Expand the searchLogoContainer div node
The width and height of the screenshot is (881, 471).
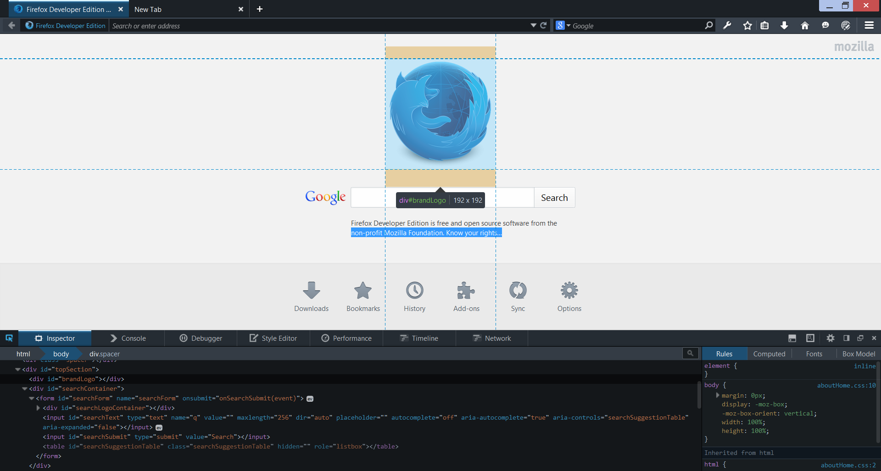[x=39, y=408]
